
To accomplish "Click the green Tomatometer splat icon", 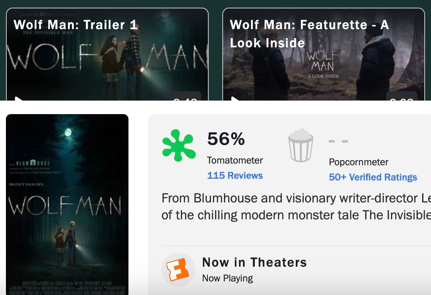I will 179,145.
